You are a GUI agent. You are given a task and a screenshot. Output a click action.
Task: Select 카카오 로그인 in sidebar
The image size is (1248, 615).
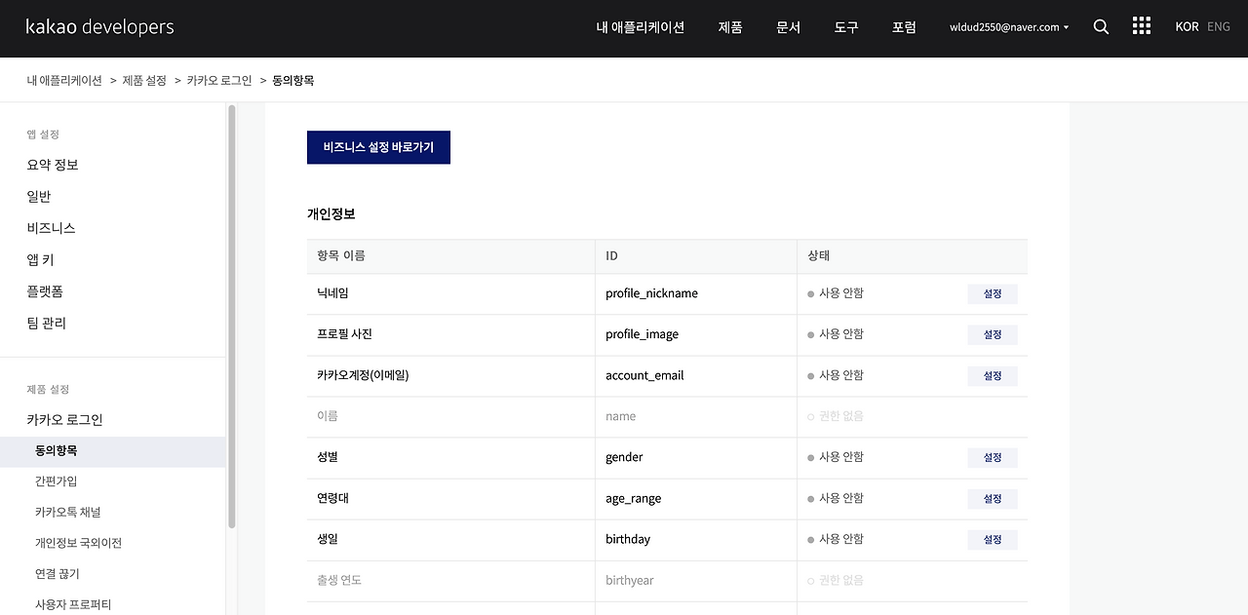pos(64,420)
